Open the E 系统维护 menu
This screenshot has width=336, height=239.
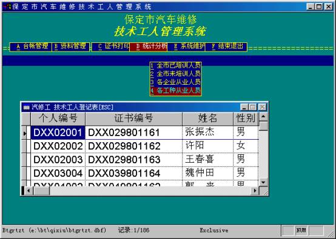pos(186,47)
